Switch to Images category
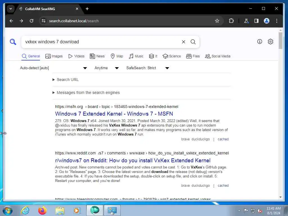 click(54, 56)
